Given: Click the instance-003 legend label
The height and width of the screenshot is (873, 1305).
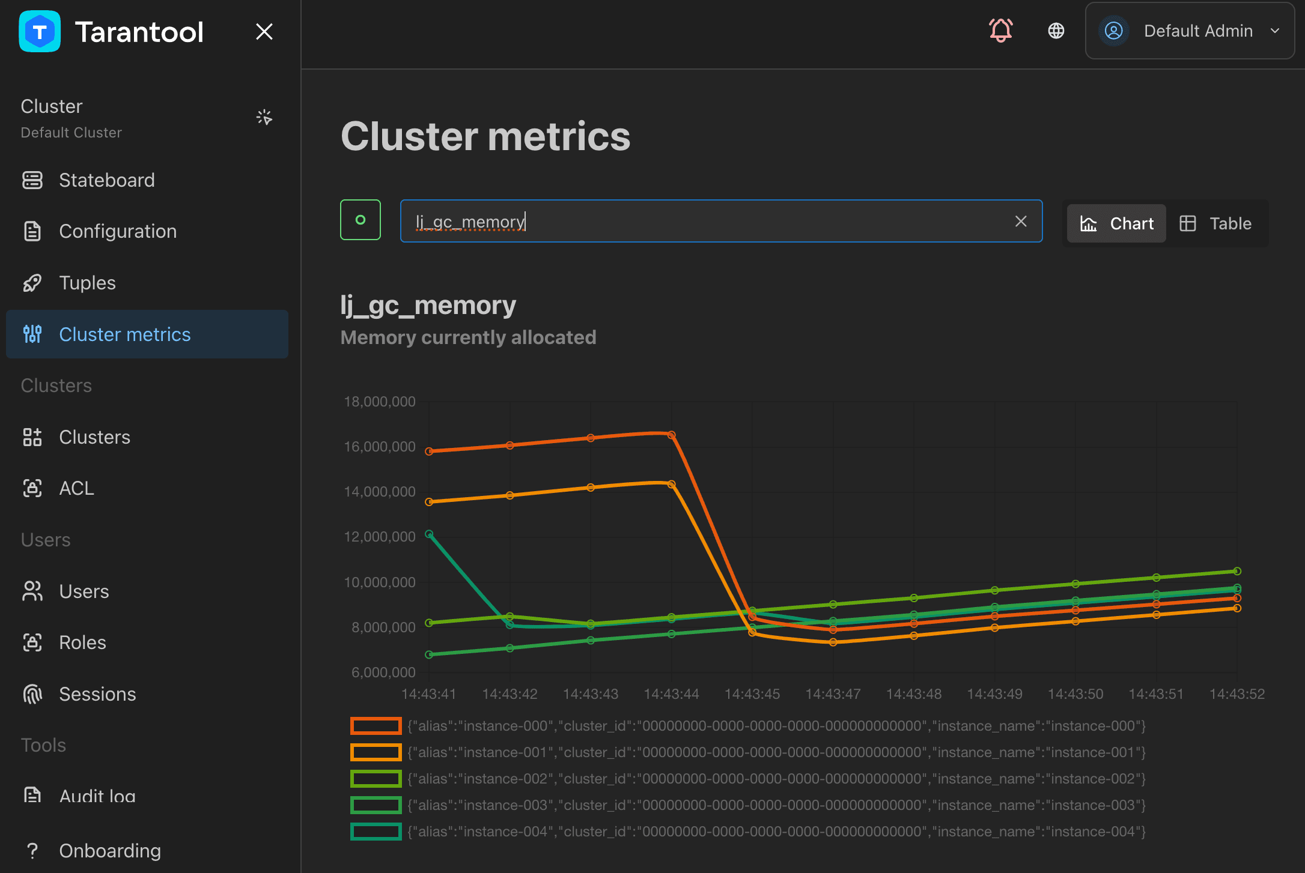Looking at the screenshot, I should coord(777,805).
